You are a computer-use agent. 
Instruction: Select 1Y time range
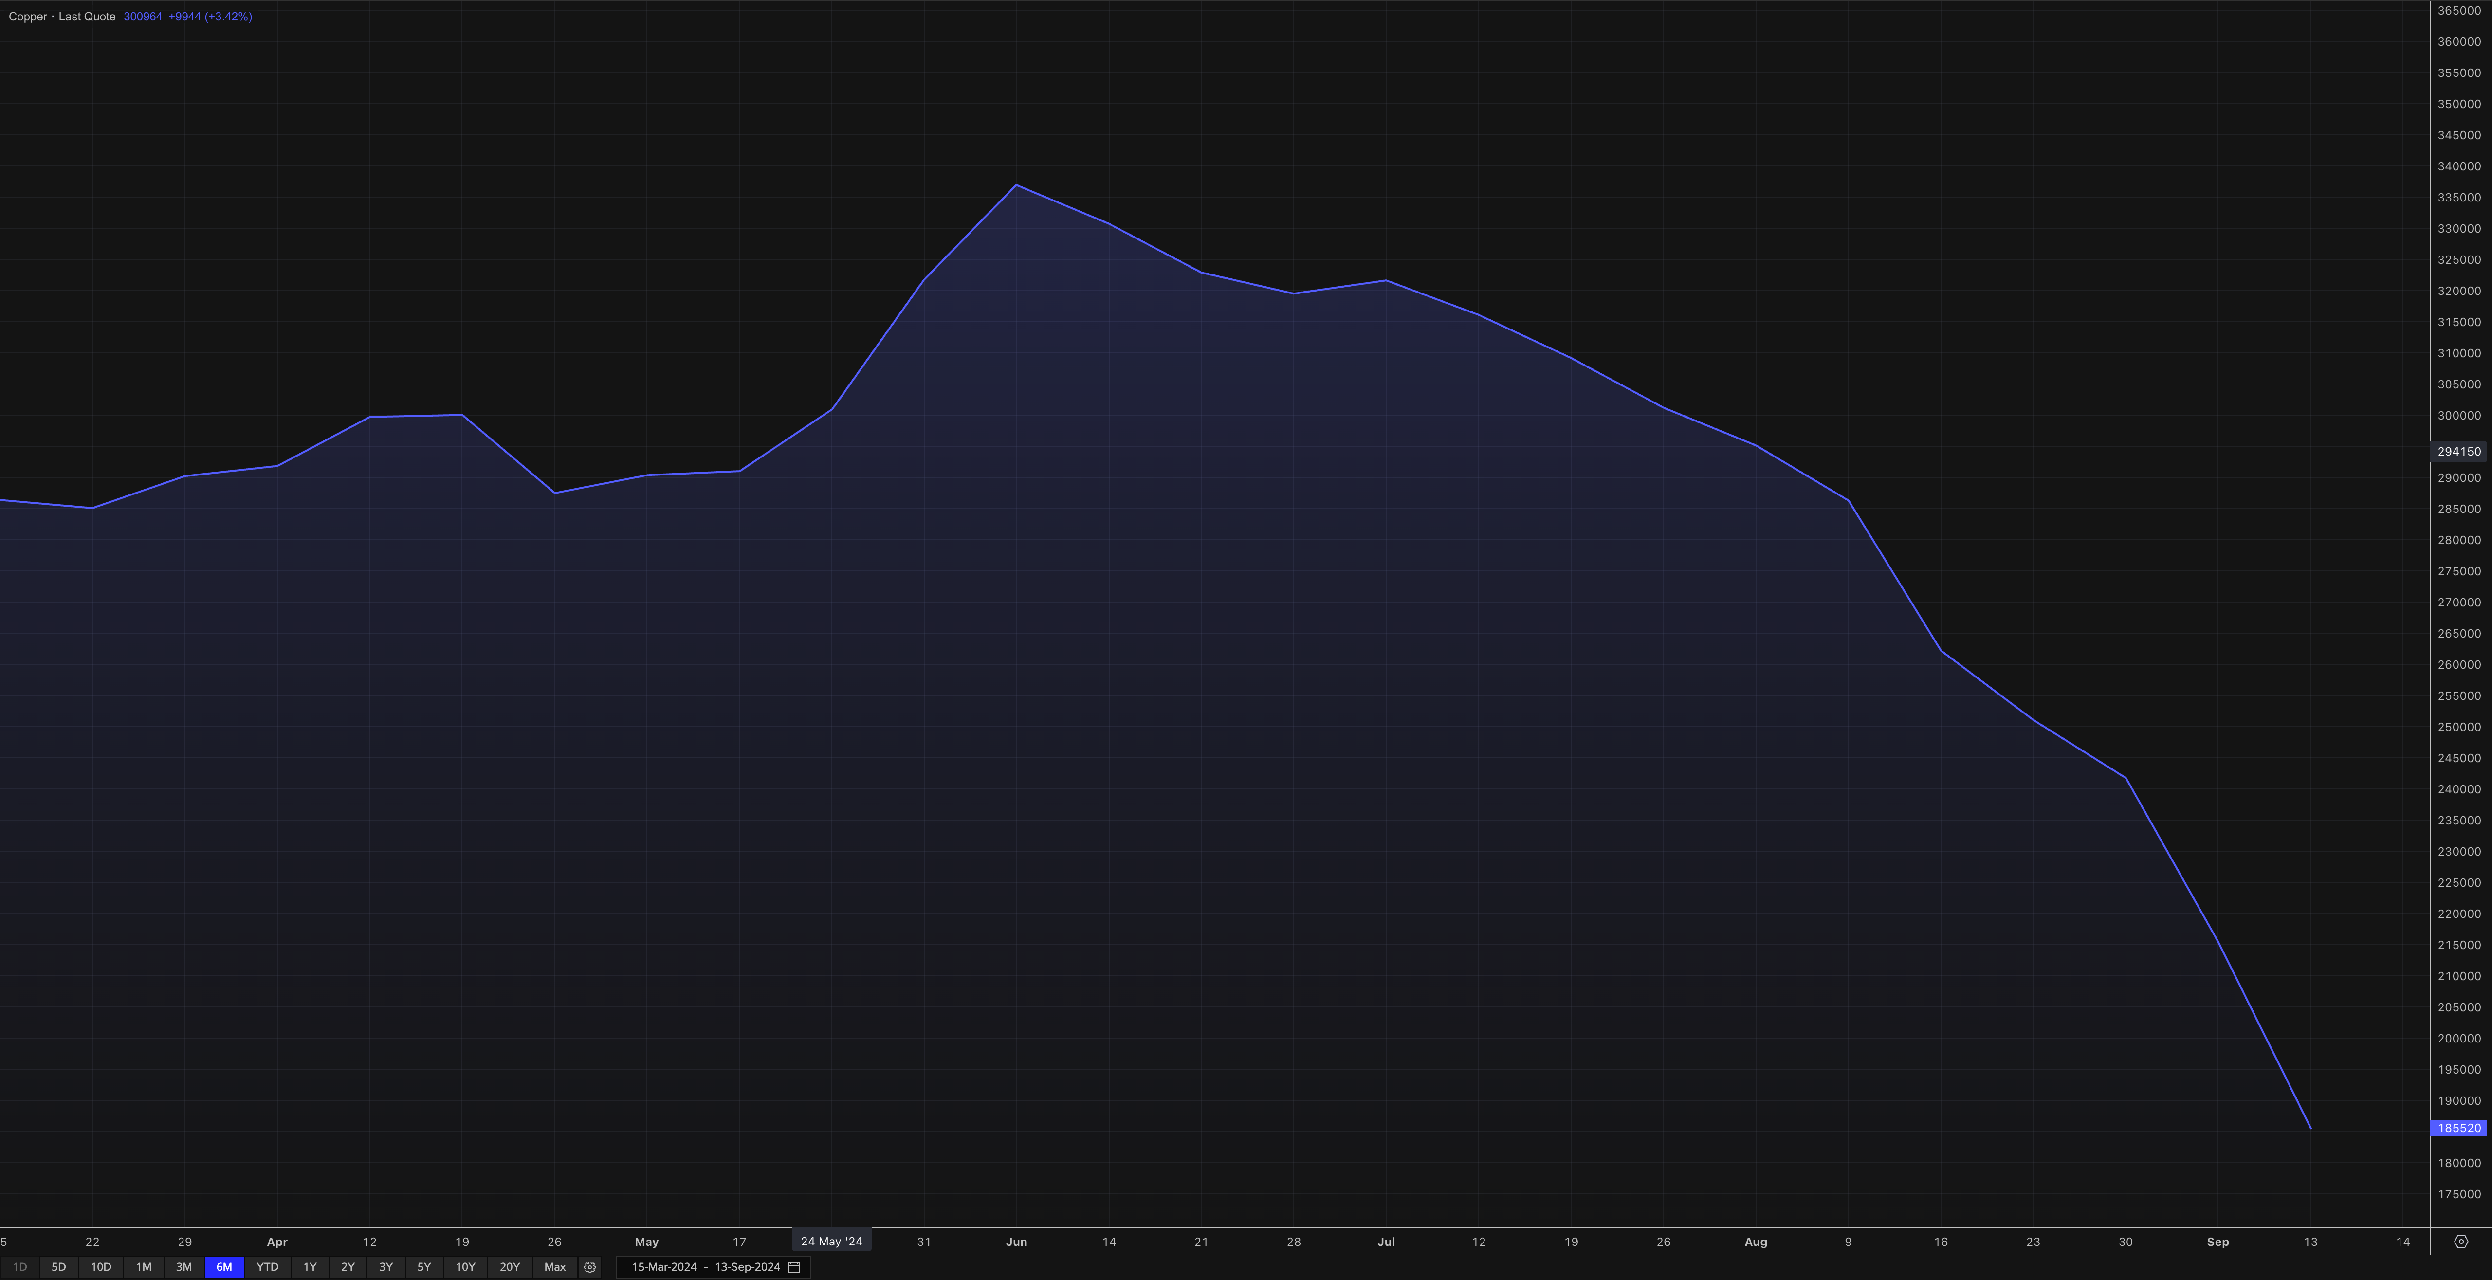[x=310, y=1267]
